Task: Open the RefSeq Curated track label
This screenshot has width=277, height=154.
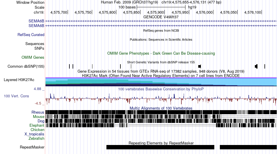Action: (x=31, y=35)
